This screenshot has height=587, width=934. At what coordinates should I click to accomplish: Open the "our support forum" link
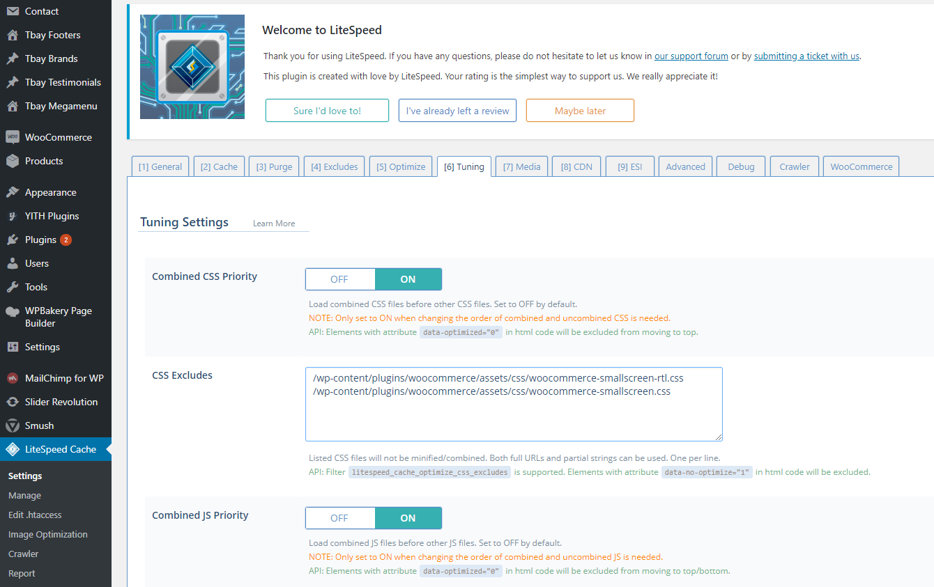tap(691, 56)
